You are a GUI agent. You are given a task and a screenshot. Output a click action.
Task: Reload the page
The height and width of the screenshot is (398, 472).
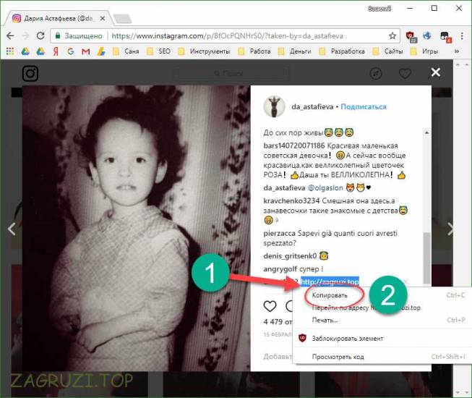click(40, 35)
